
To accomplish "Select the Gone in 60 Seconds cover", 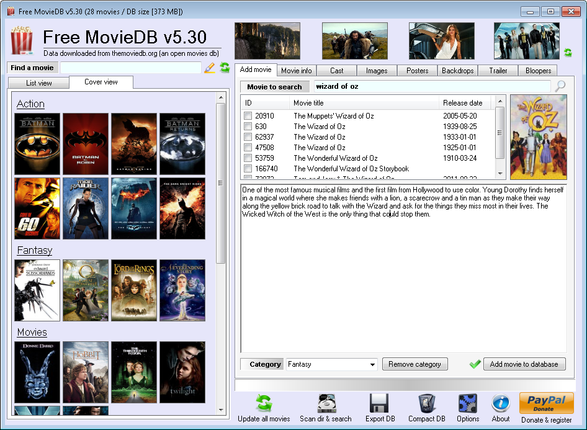I will (37, 208).
